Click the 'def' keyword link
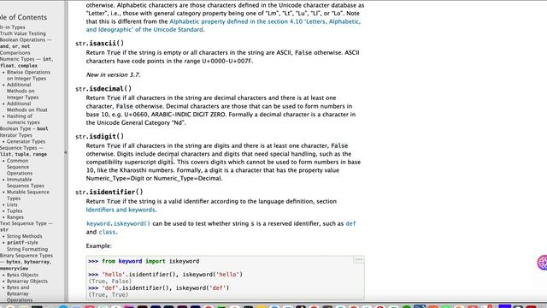The height and width of the screenshot is (308, 547). pyautogui.click(x=350, y=223)
